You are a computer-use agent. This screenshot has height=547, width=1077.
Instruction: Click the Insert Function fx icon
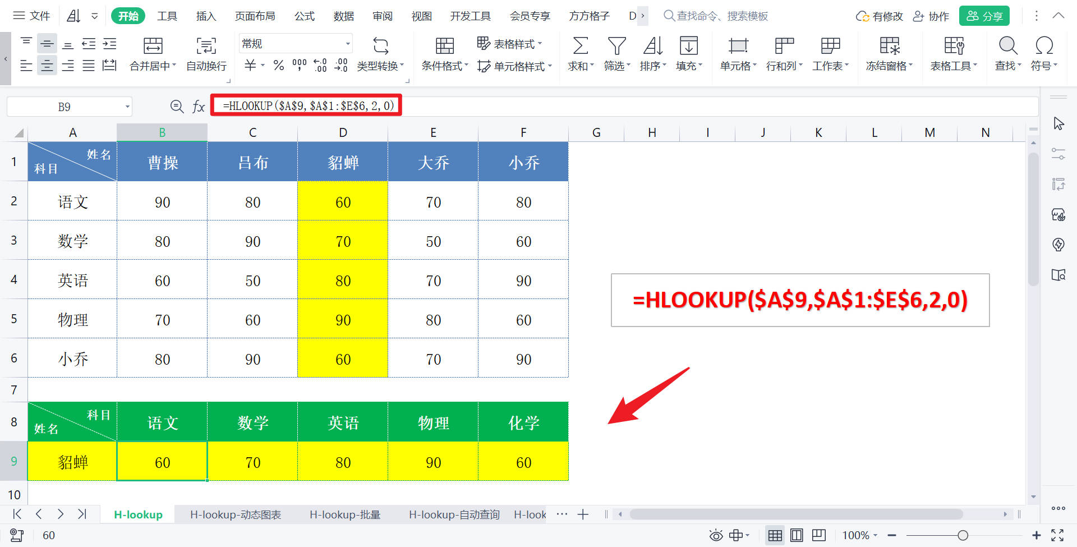click(x=198, y=105)
